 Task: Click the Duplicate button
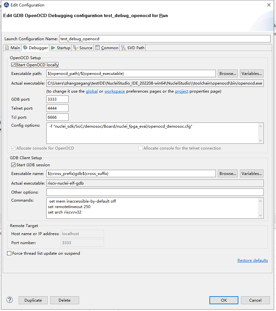click(x=33, y=300)
